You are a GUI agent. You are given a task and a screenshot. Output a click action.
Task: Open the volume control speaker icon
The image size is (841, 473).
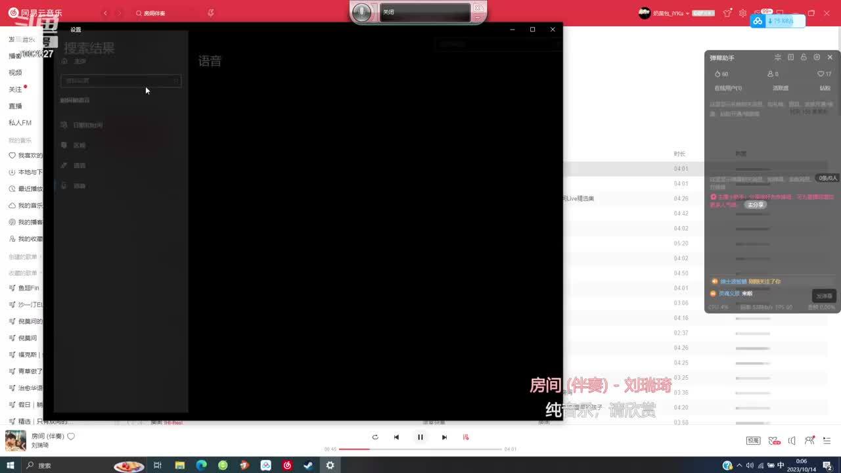click(792, 441)
